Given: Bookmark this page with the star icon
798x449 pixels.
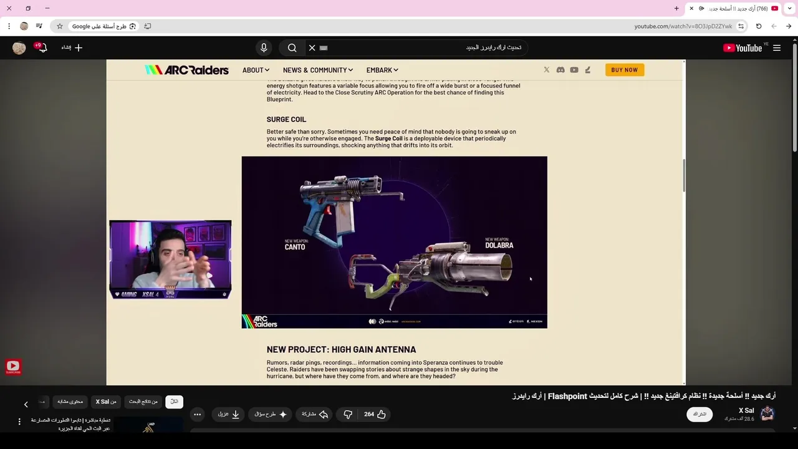Looking at the screenshot, I should pyautogui.click(x=60, y=26).
